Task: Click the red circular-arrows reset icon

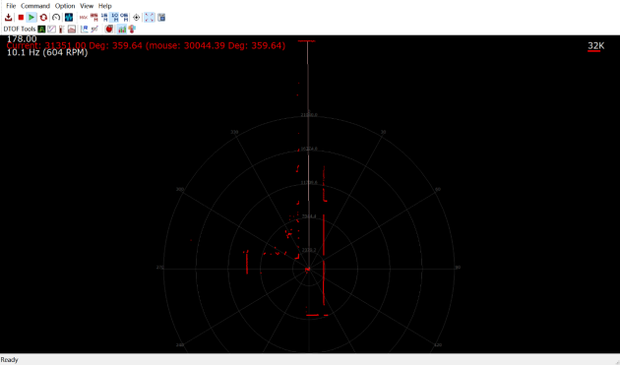Action: point(43,18)
